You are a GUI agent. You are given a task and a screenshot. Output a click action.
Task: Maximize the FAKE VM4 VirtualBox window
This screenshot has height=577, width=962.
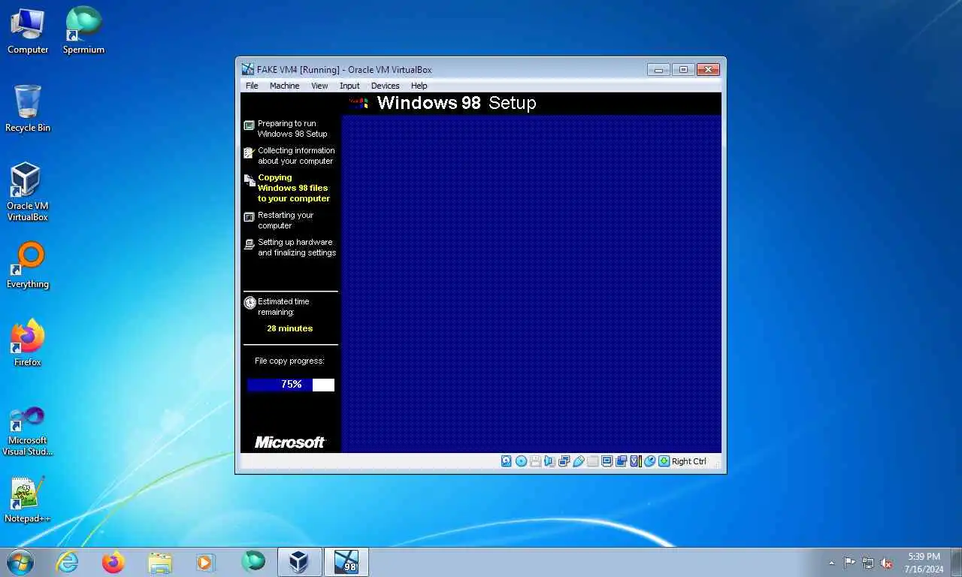[683, 70]
